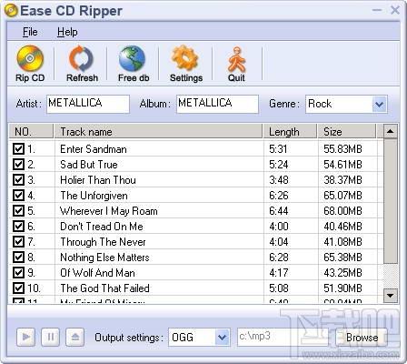Open the Help menu
The width and height of the screenshot is (407, 364).
(67, 32)
